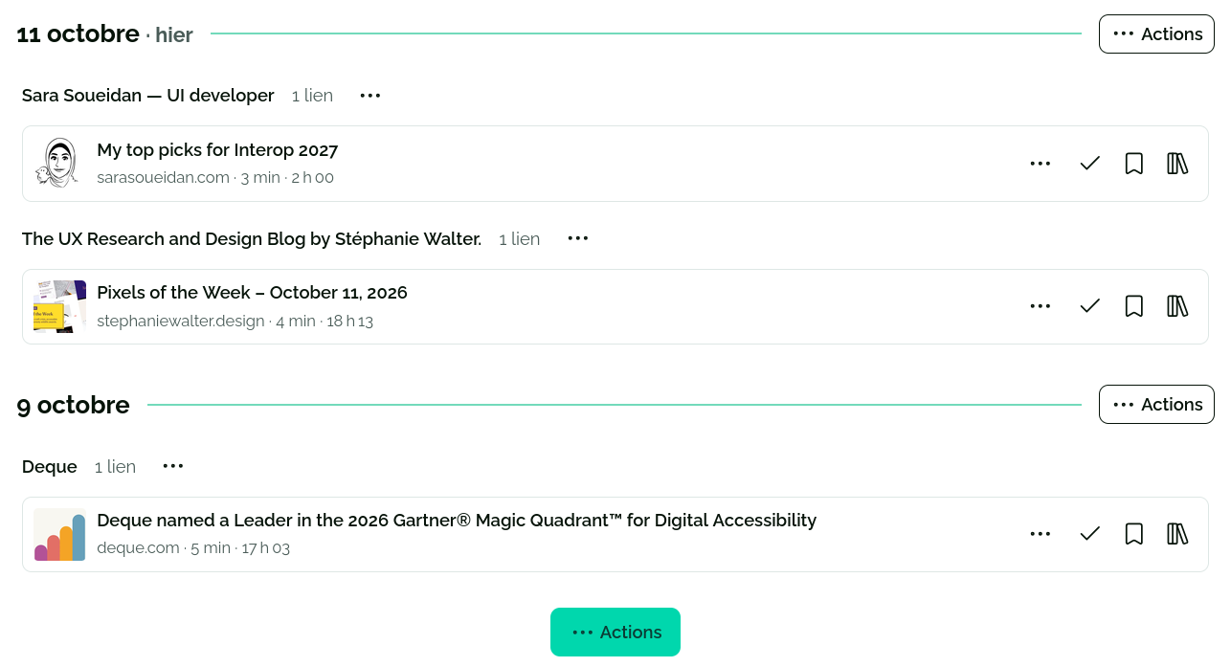Click sarasoueidan.com source text

click(x=163, y=178)
